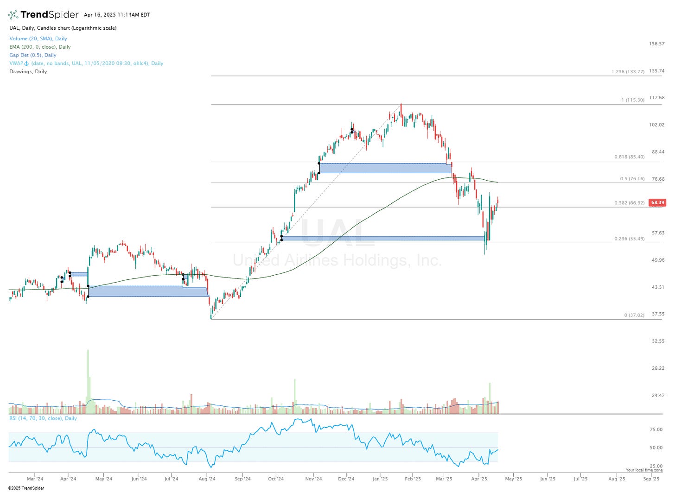Click the 24.47 price axis value
The height and width of the screenshot is (492, 675).
point(658,395)
